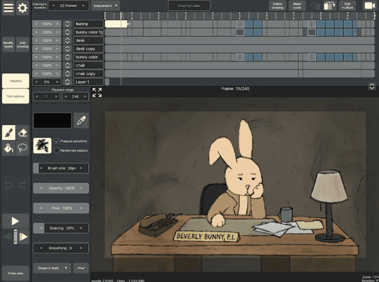Screen dimensions: 379x282
Task: Reorder Layer 1 with up-down arrows
Action: 68,82
